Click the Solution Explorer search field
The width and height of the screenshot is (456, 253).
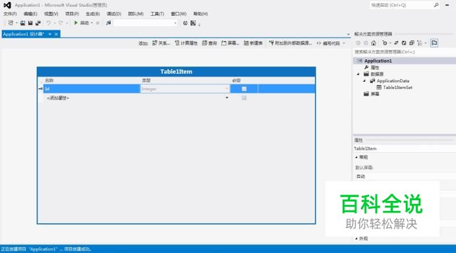tap(404, 52)
